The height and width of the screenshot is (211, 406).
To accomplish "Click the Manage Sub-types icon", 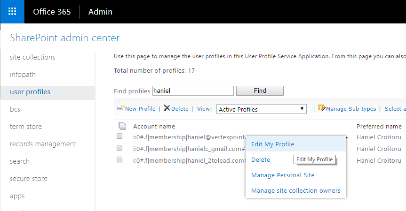I will 322,108.
